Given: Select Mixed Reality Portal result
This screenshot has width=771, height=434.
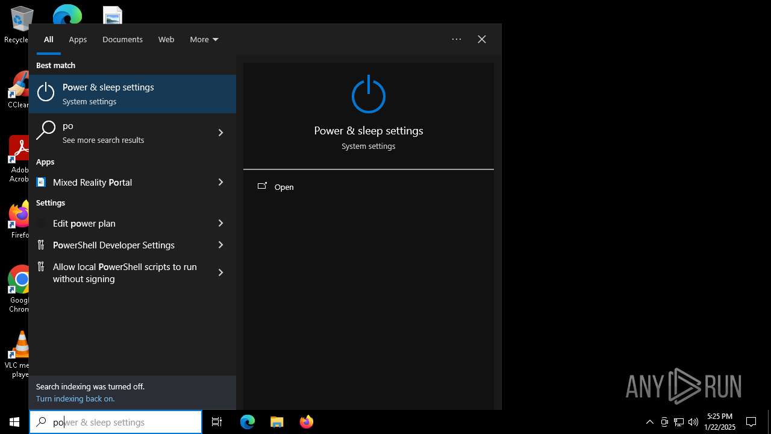Looking at the screenshot, I should tap(133, 182).
